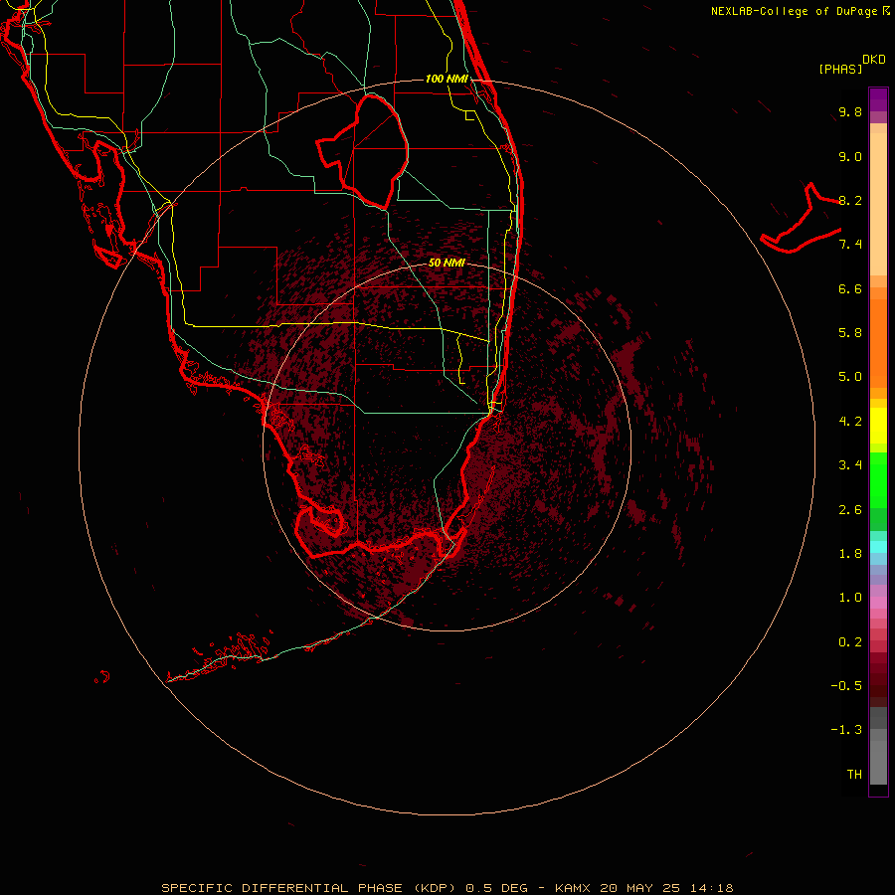
Task: Click the NEXLAB-College of DuPage watermark text
Action: pyautogui.click(x=800, y=11)
